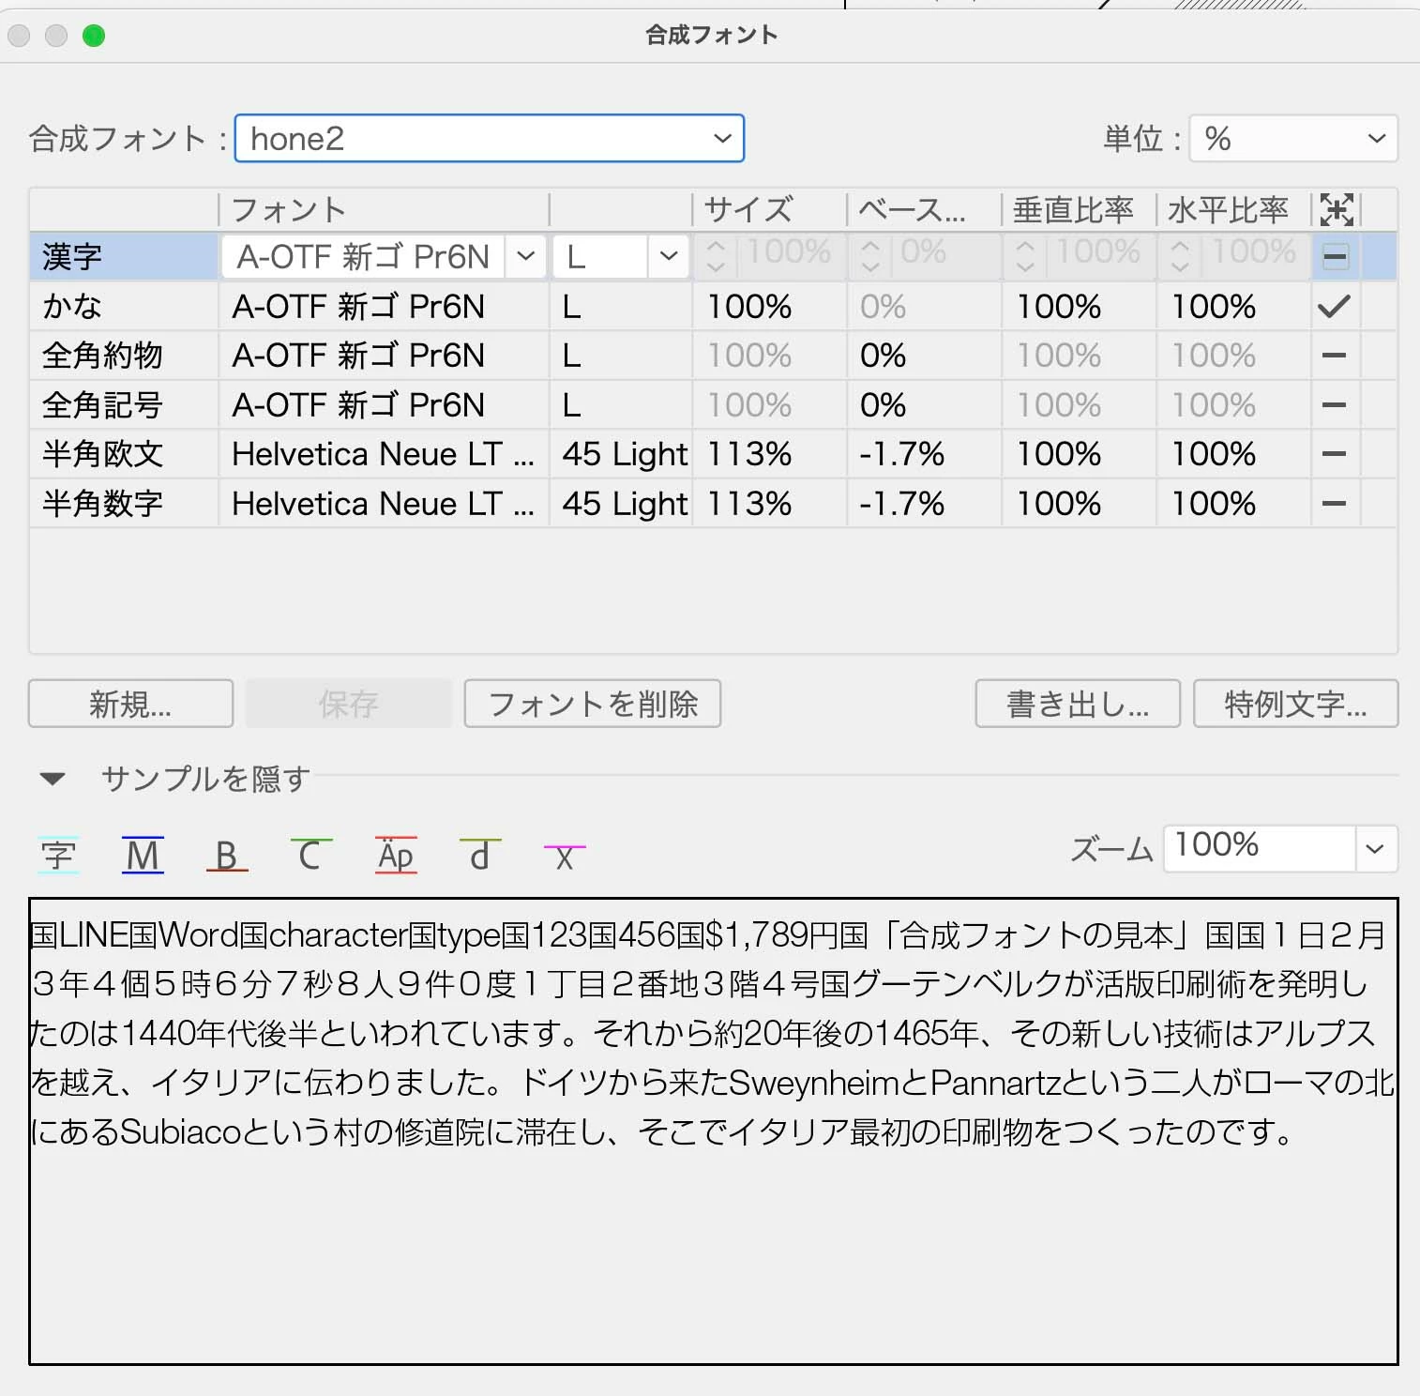Toggle the Ap ascent/descent guide icon
1420x1396 pixels.
point(396,855)
